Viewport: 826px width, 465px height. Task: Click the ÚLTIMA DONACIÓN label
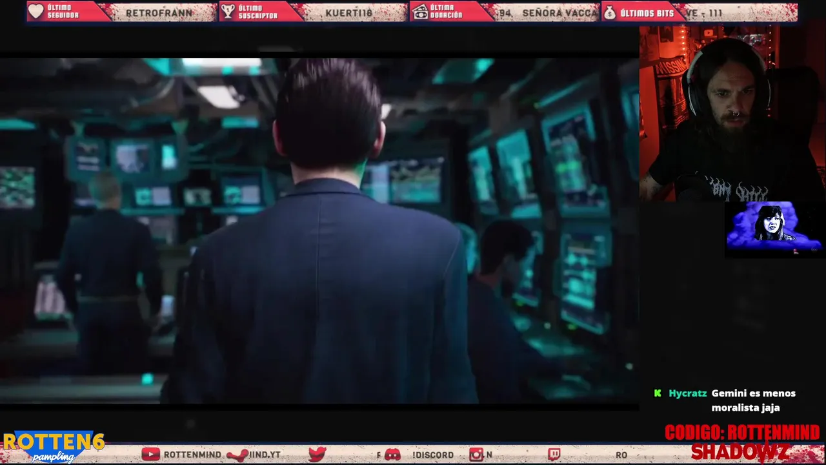447,12
